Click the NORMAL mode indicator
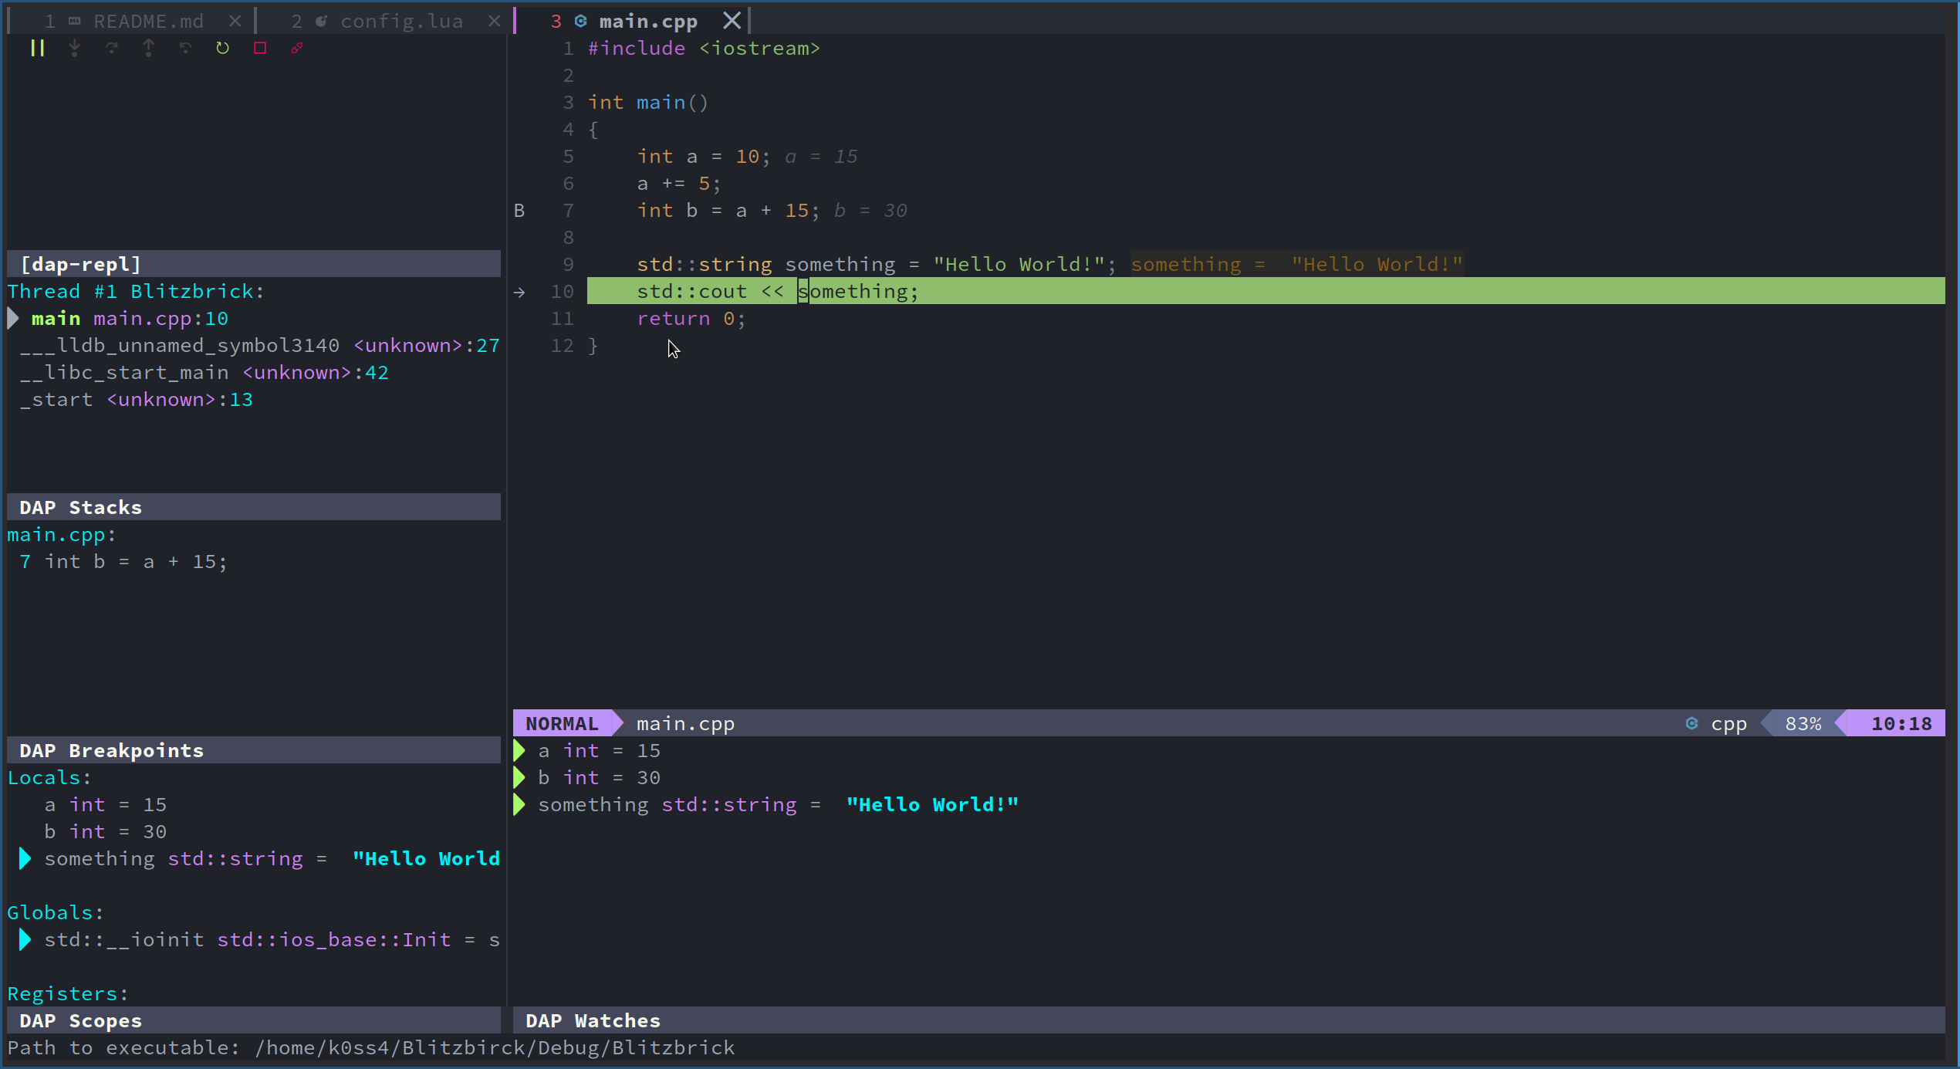Screen dimensions: 1960x1069 [562, 723]
